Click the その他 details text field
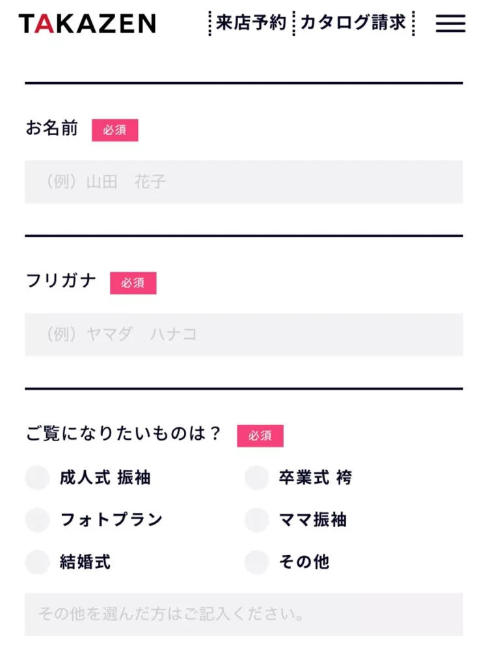 pyautogui.click(x=244, y=614)
